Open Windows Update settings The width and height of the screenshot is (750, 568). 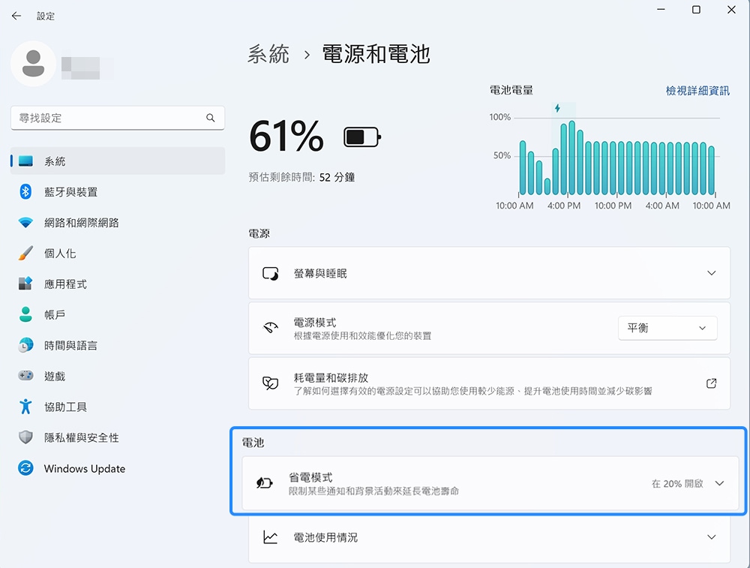point(118,468)
